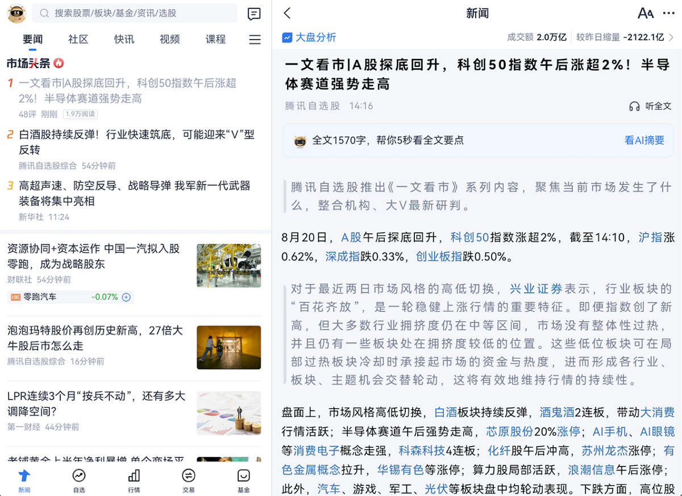Open the AI summary via 看AI摘要
Screen dimensions: 682x496
644,140
